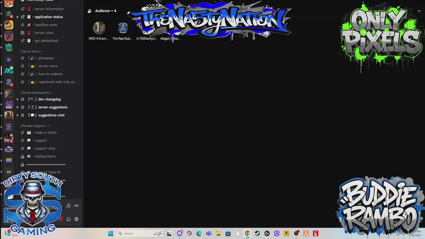Collapse the Server Development category
Viewport: 425px width, 239px height.
point(37,93)
